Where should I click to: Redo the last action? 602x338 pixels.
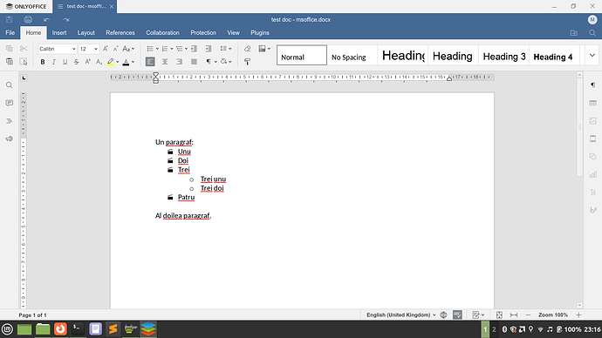(x=66, y=19)
